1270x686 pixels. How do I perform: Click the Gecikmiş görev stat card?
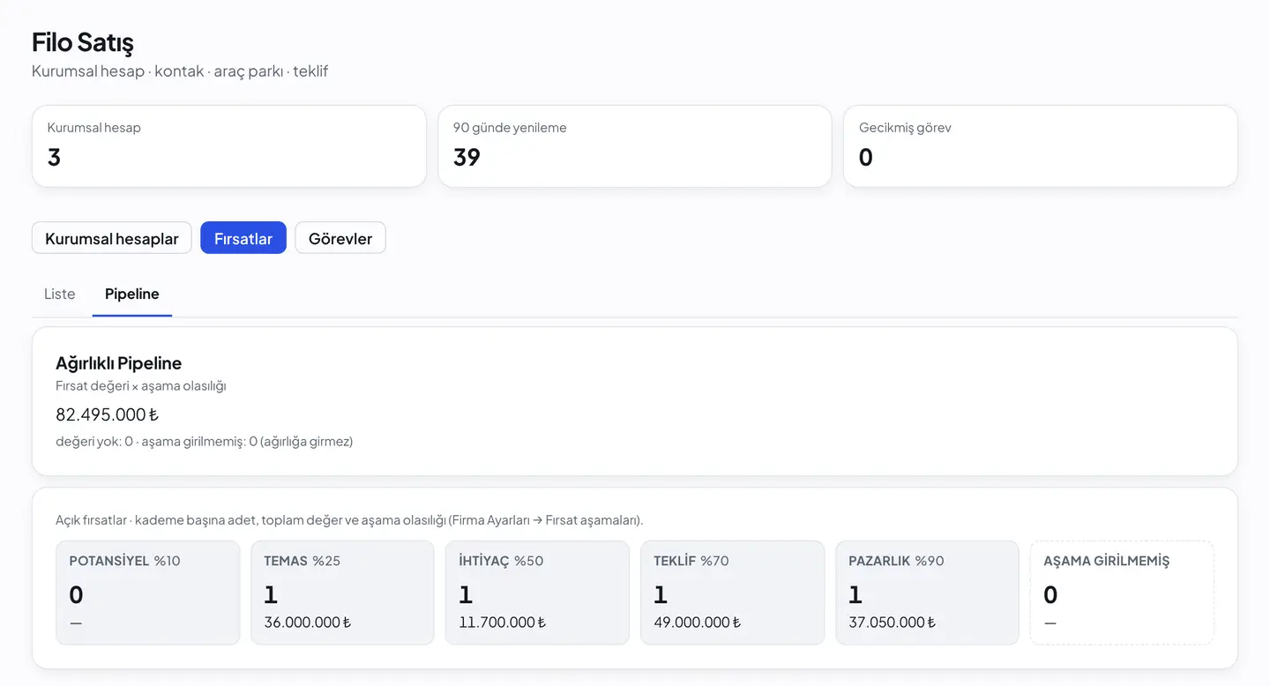pos(1041,146)
